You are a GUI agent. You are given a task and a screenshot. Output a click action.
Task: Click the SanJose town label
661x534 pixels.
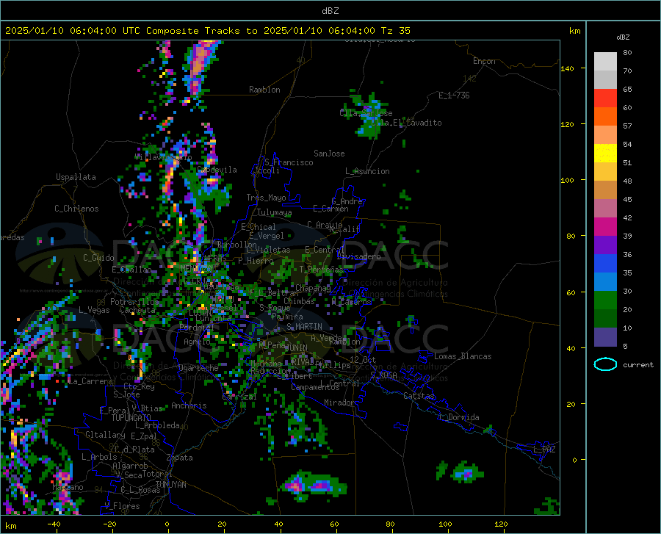click(x=329, y=154)
